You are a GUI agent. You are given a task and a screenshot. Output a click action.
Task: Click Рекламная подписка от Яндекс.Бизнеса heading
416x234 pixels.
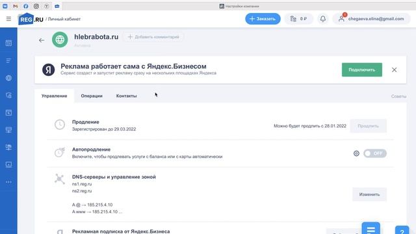(x=121, y=231)
